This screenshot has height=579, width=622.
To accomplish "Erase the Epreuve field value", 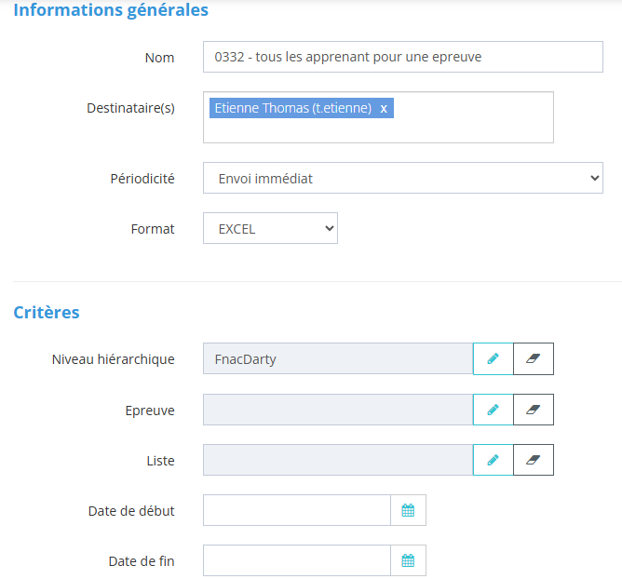I will [534, 410].
